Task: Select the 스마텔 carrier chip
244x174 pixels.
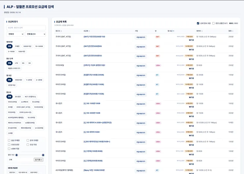Action: pos(10,133)
